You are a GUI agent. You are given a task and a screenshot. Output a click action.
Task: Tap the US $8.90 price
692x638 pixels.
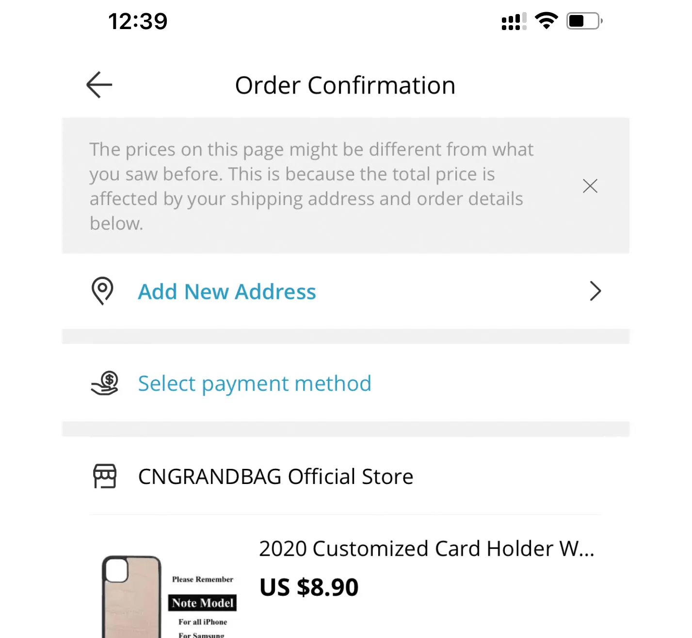point(309,587)
